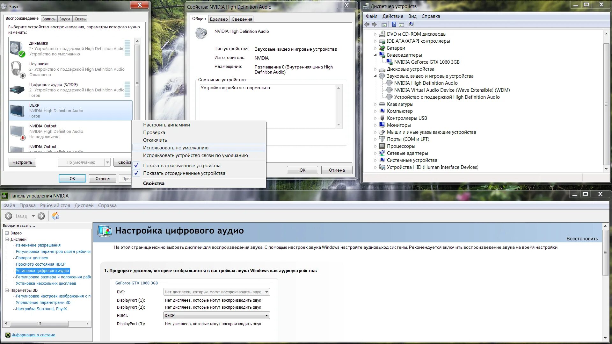Switch to the Драйвер tab
The image size is (612, 344).
point(219,19)
